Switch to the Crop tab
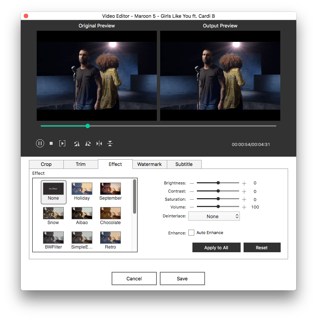Viewport: 317px width, 320px height. coord(46,164)
